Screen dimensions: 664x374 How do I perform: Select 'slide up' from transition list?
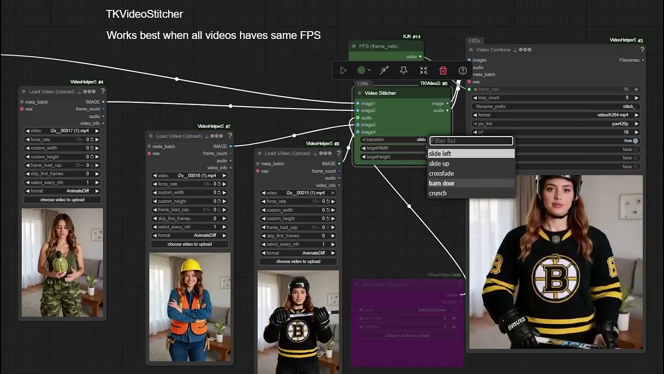tap(471, 164)
